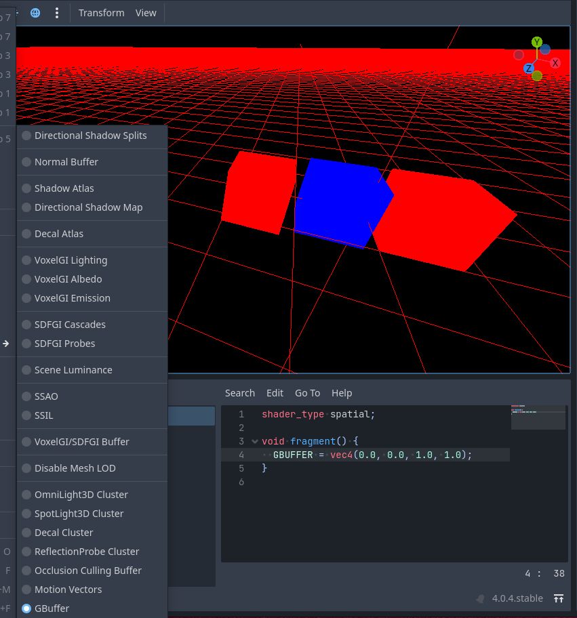This screenshot has width=577, height=618.
Task: Click the red X axis on view gizmo
Action: click(555, 62)
